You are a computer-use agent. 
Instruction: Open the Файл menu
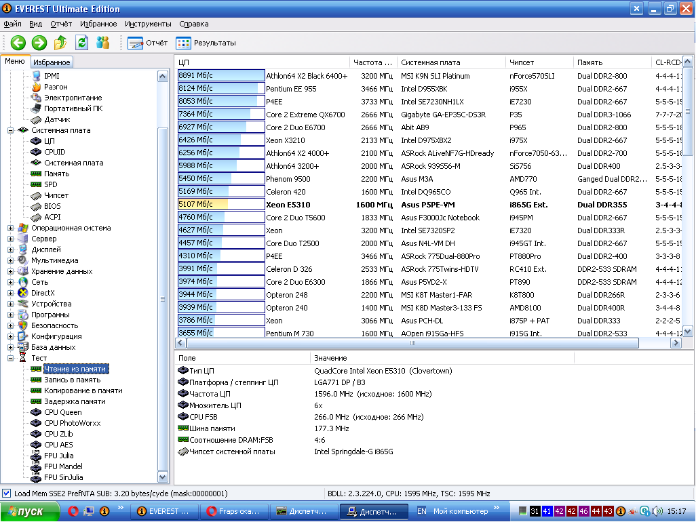[12, 24]
